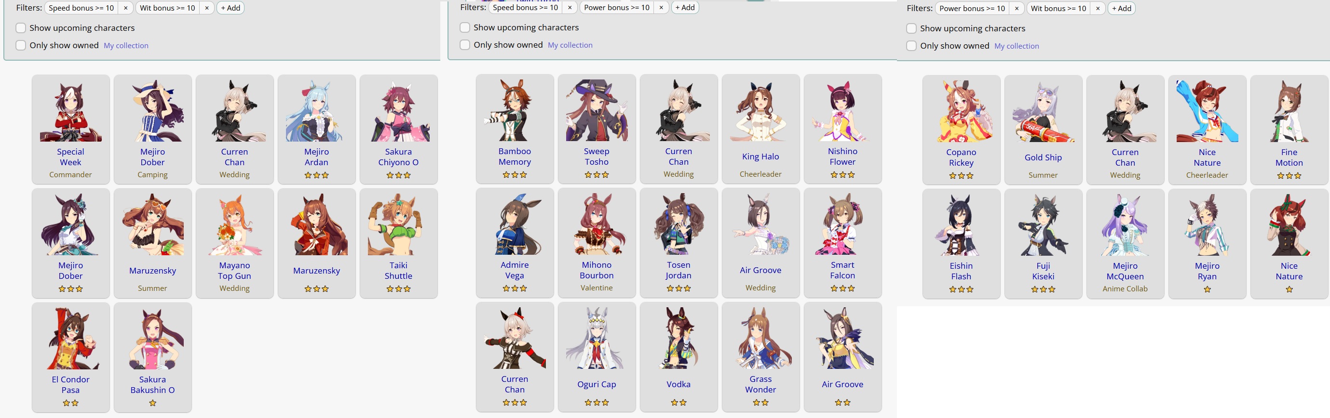Choose two-star Air Groove card

(842, 357)
